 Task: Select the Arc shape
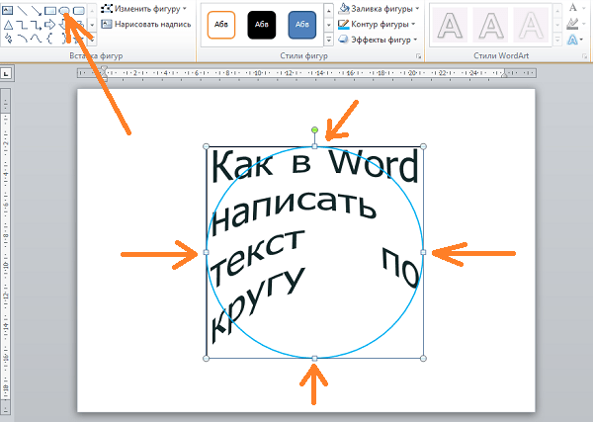[23, 39]
